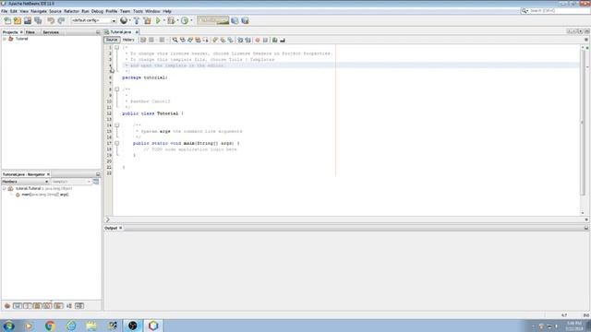The image size is (591, 332).
Task: Toggle Show Static Members filter in Navigator
Action: (27, 305)
